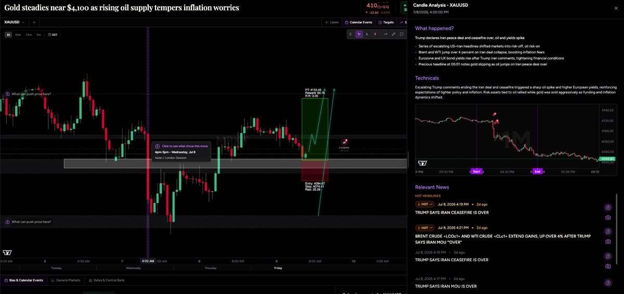The height and width of the screenshot is (294, 624).
Task: Select the 1h timeframe
Action: (8, 34)
